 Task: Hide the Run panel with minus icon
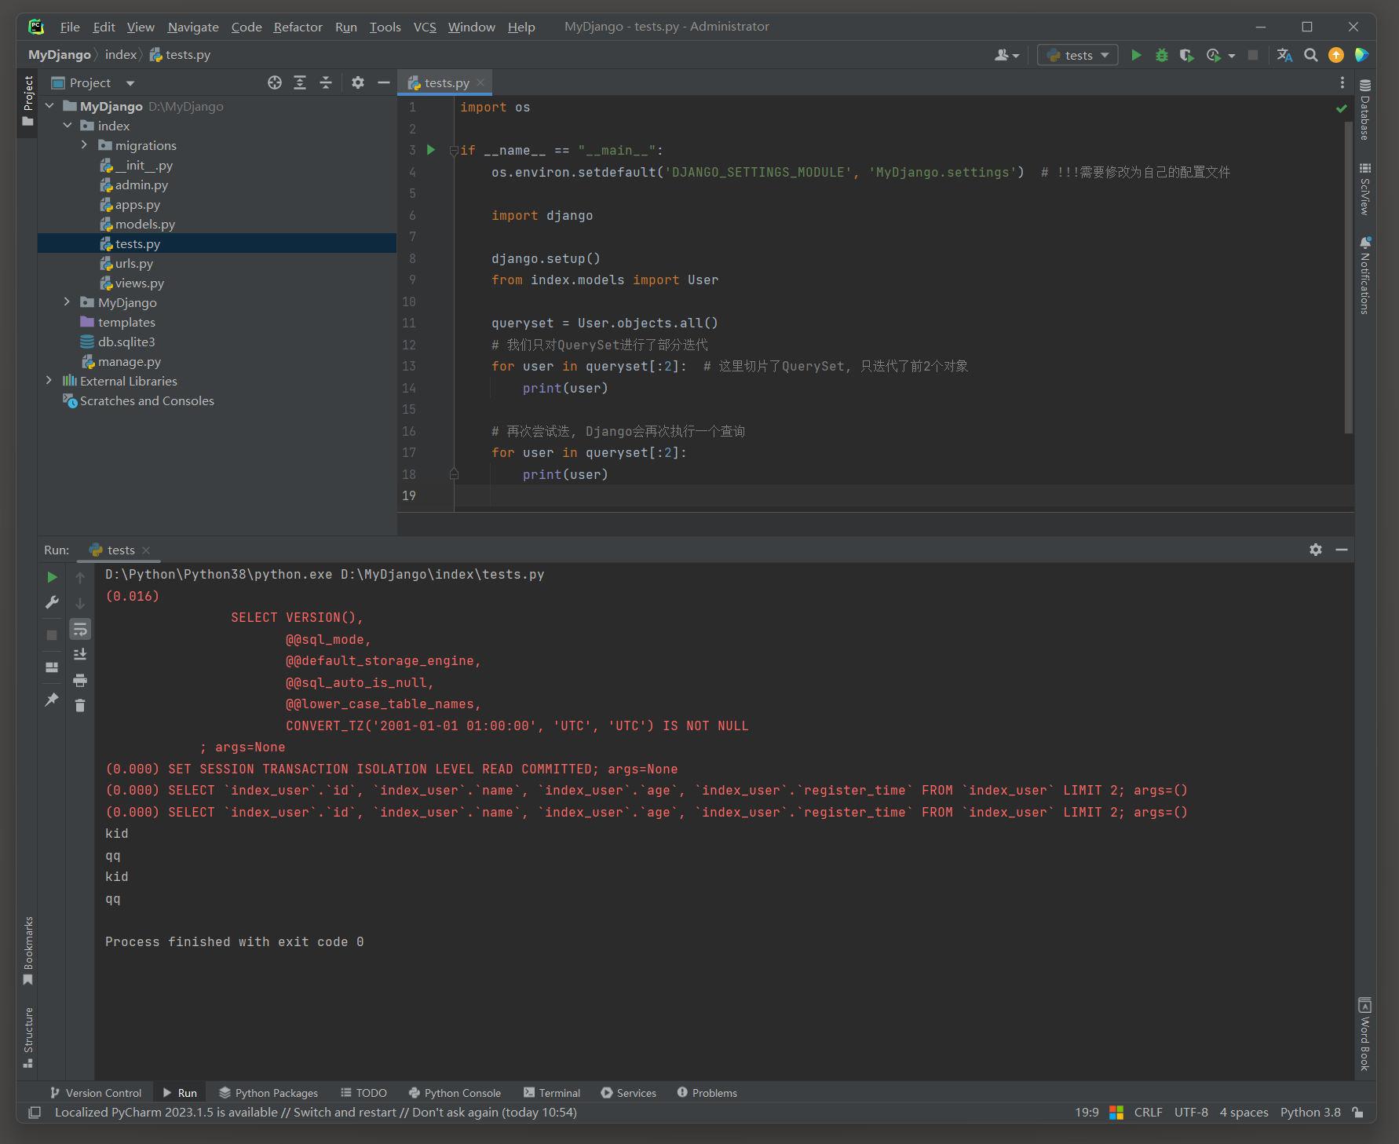tap(1342, 550)
